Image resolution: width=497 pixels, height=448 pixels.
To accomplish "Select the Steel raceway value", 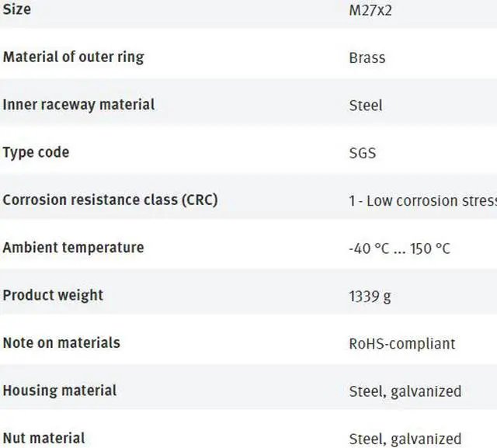I will point(366,105).
